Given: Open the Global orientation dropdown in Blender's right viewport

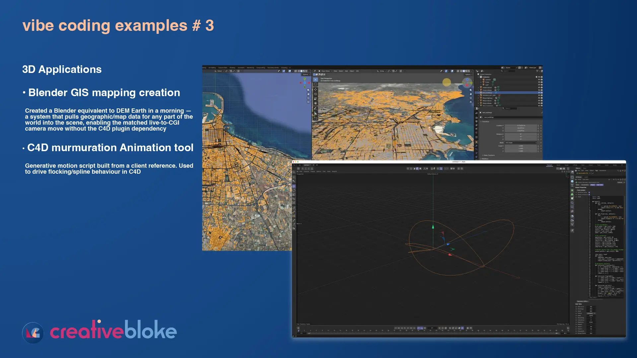Looking at the screenshot, I should pyautogui.click(x=382, y=71).
